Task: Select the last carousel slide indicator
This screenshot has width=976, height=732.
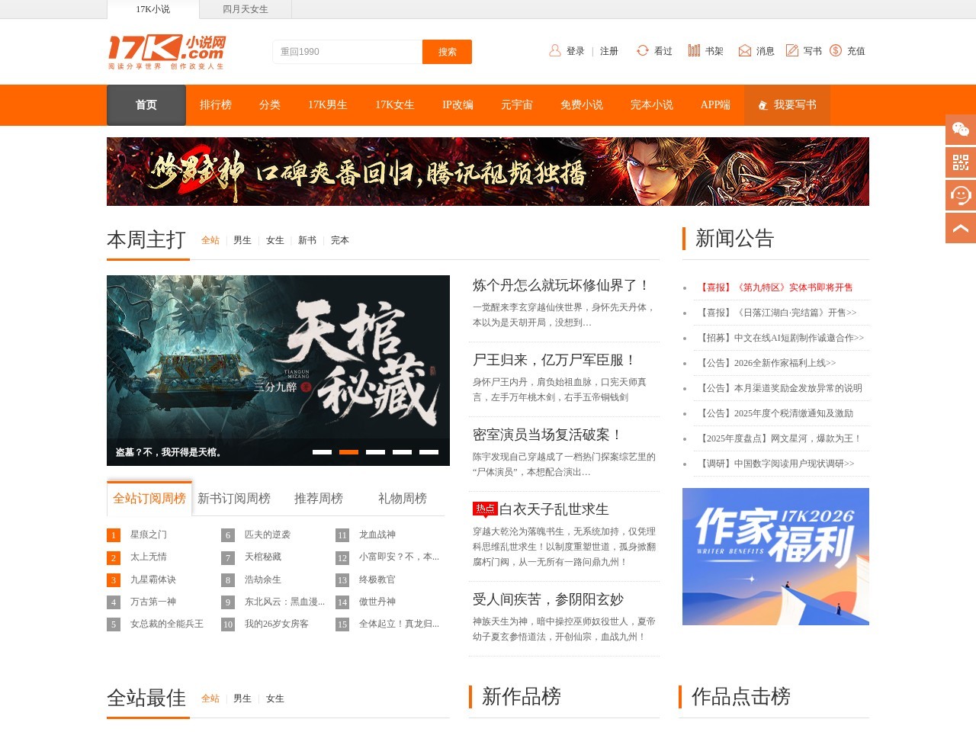Action: (x=429, y=452)
